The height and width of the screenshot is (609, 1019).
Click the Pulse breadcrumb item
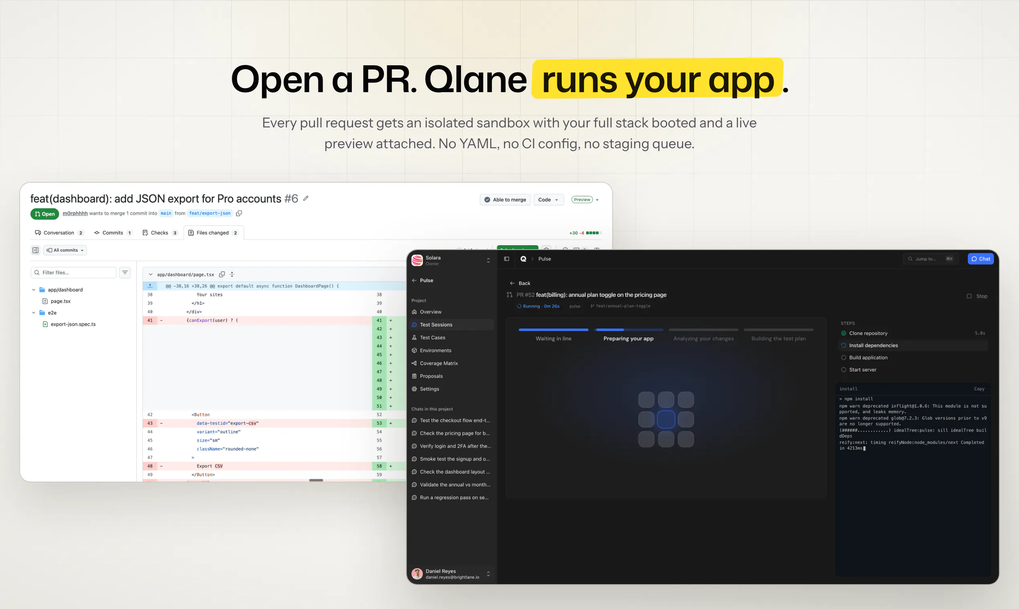click(544, 258)
